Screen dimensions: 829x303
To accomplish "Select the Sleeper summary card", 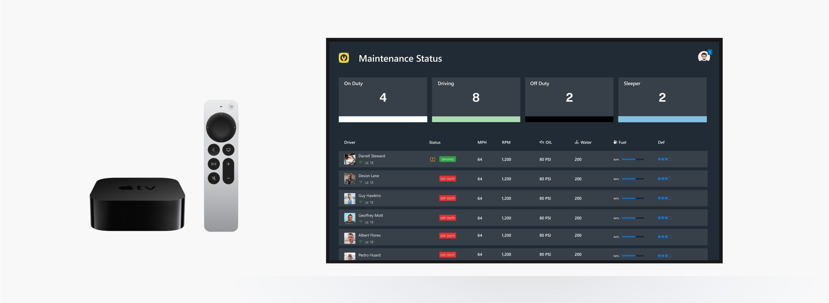I will pyautogui.click(x=662, y=100).
